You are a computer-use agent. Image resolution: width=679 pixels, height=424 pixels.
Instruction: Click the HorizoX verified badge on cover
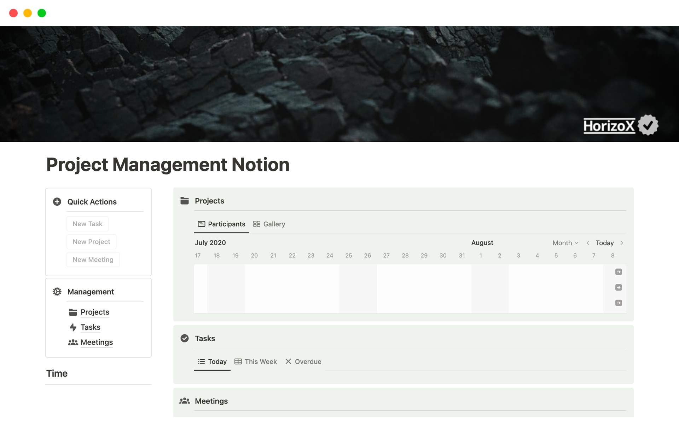tap(648, 125)
